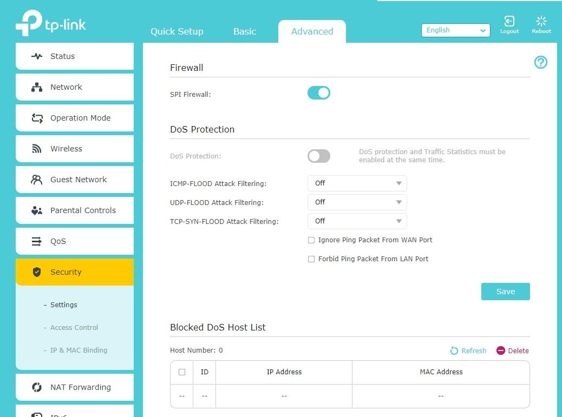Click the Save button
The height and width of the screenshot is (417, 562).
(505, 292)
